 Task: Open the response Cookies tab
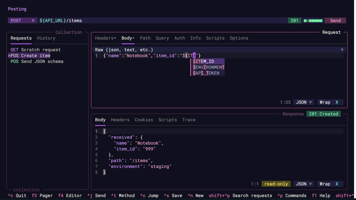[144, 120]
